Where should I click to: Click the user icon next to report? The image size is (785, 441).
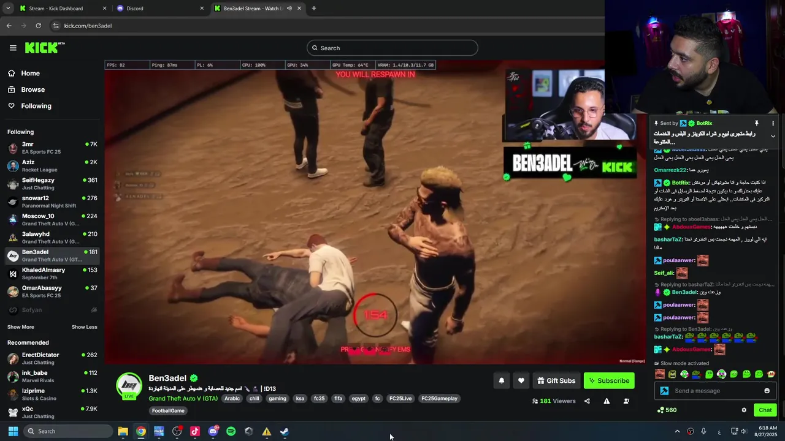click(x=626, y=401)
